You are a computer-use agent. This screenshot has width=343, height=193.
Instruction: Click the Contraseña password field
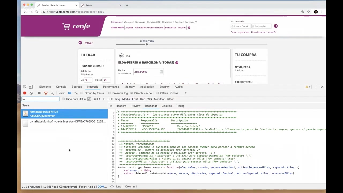tap(262, 26)
